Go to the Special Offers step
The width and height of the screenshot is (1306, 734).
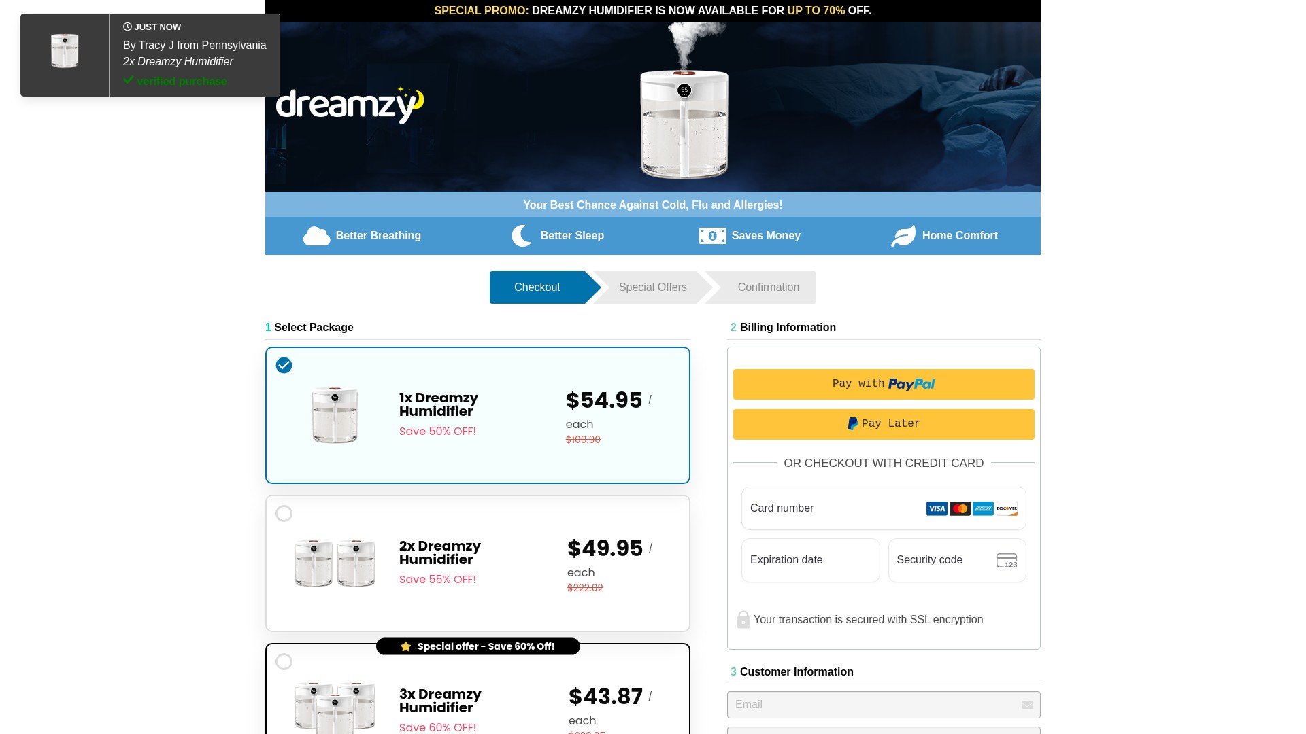(653, 287)
